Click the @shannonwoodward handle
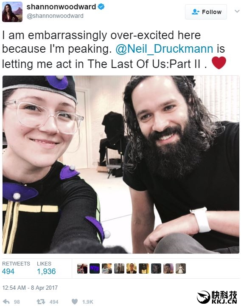Viewport: 241px width, 308px height. [x=55, y=16]
